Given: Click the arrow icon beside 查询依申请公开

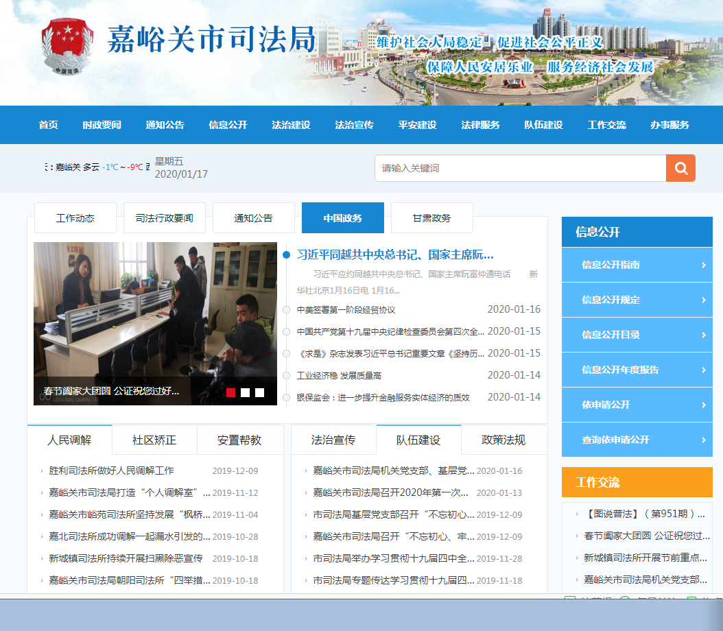Looking at the screenshot, I should tap(704, 440).
